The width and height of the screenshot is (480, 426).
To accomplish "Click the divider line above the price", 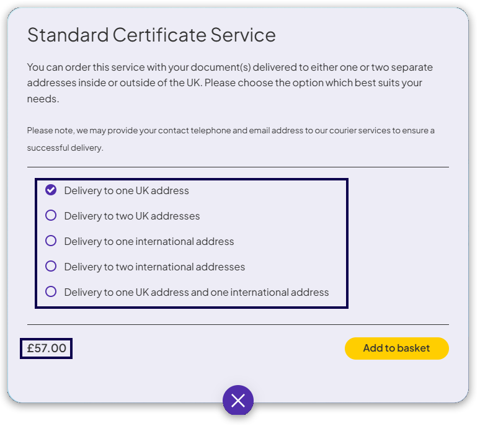I will (x=238, y=324).
